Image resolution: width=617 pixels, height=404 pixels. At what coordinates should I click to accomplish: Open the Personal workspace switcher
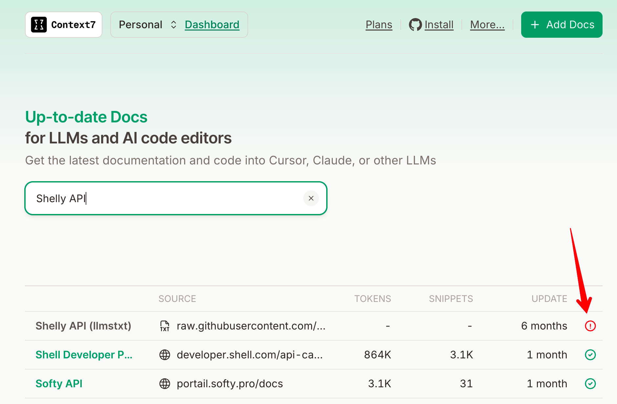pyautogui.click(x=148, y=25)
